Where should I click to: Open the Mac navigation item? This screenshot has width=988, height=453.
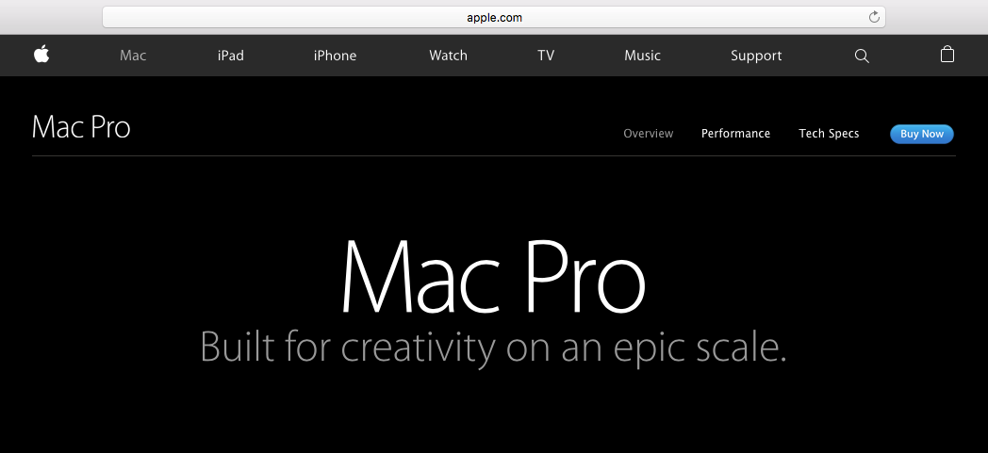(133, 56)
